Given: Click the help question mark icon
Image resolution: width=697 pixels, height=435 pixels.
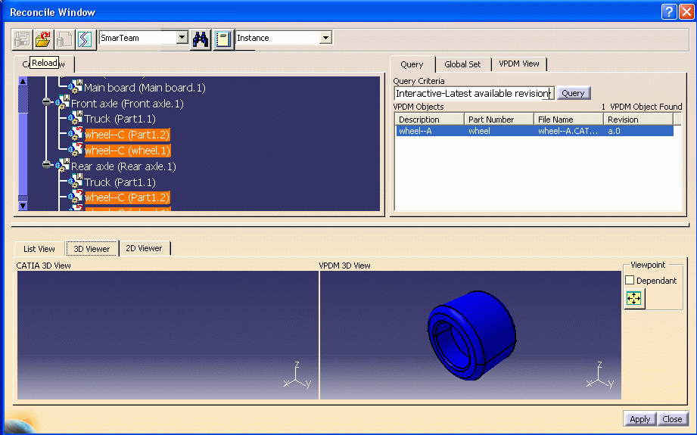Looking at the screenshot, I should pos(668,11).
